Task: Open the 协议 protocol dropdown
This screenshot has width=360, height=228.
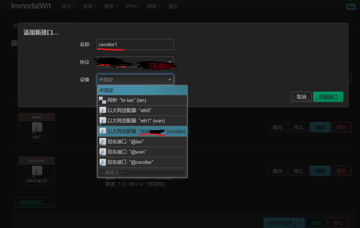Action: 135,62
